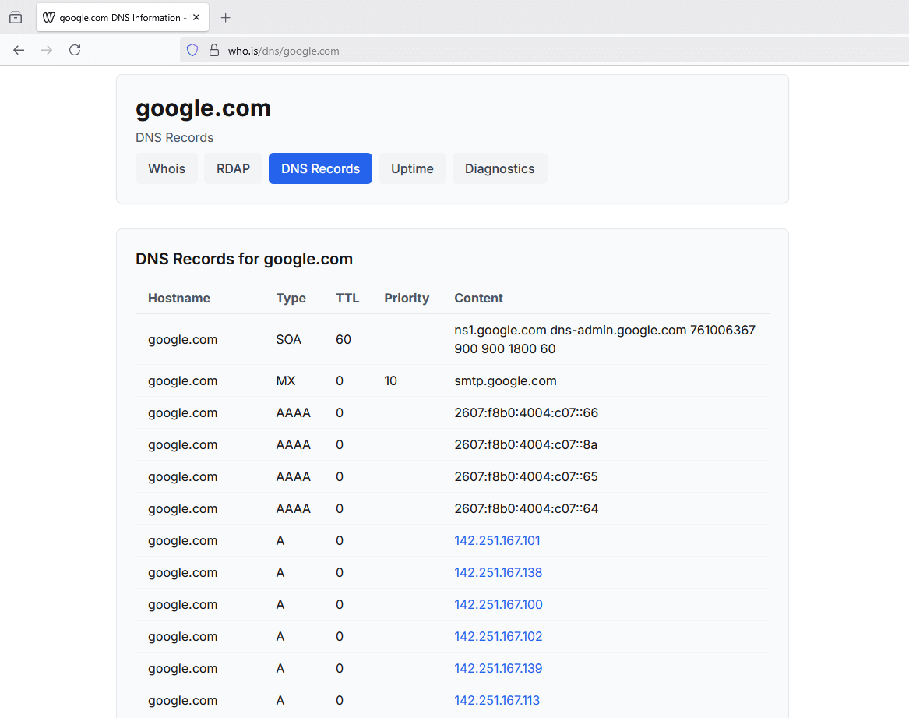
Task: Open IP link 142.251.167.138
Action: tap(499, 572)
